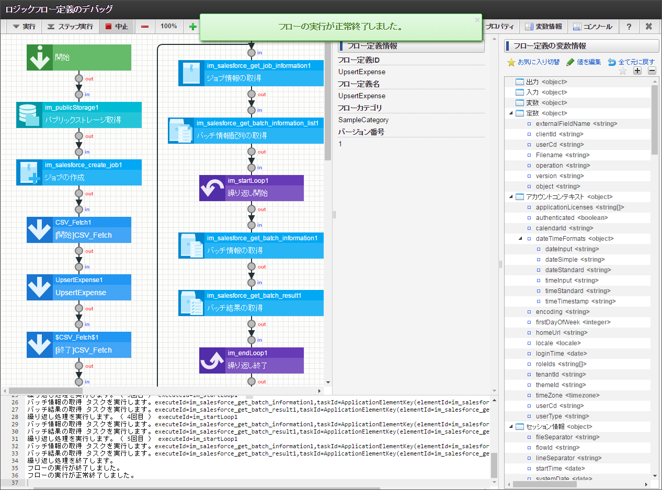This screenshot has width=662, height=490.
Task: Click console line 36 フローの実行が正常終了しました
Action: click(81, 475)
